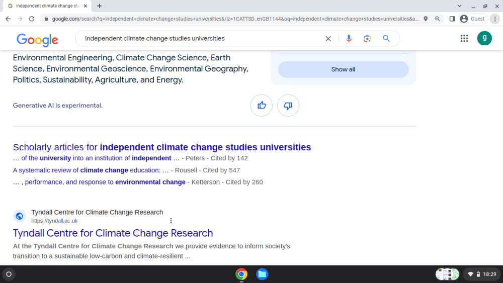Open the Rousell climate change education article

point(91,170)
